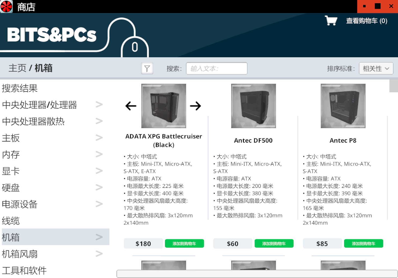
Task: Click previous image arrow for ADATA case
Action: (131, 106)
